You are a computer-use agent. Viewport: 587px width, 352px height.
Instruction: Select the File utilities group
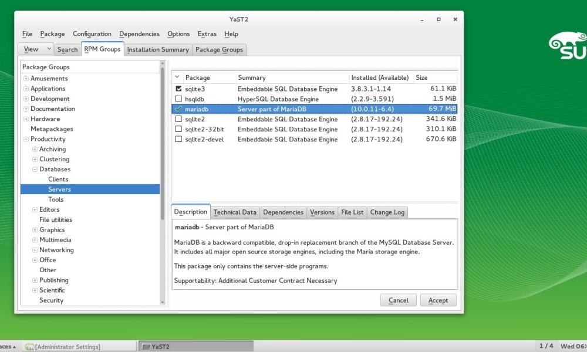pyautogui.click(x=56, y=220)
